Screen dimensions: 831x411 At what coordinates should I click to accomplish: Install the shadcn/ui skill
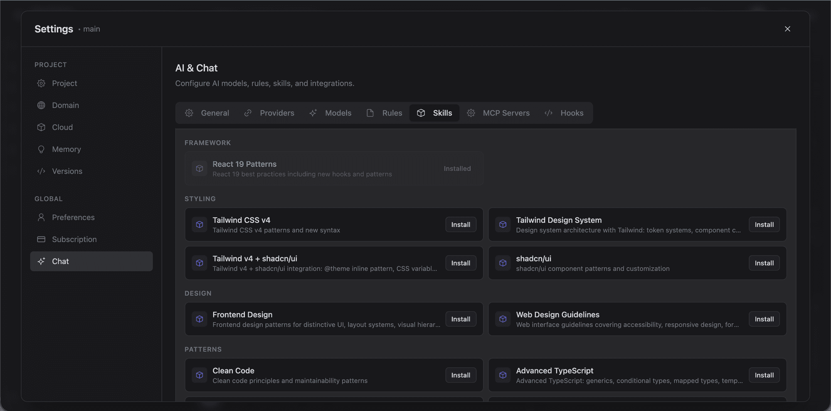pos(764,263)
